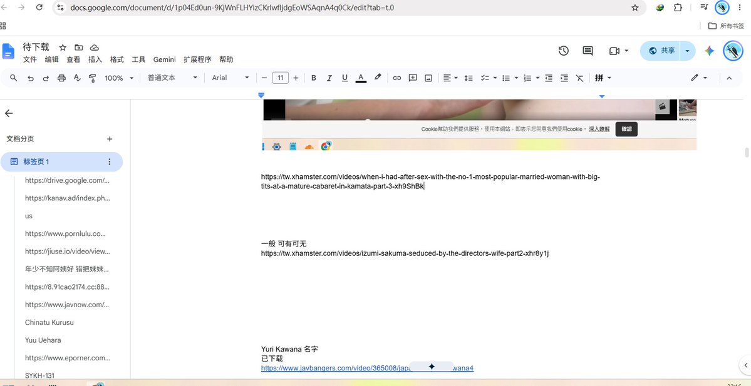This screenshot has height=386, width=751.
Task: Open options for 标签页 1
Action: click(x=109, y=161)
